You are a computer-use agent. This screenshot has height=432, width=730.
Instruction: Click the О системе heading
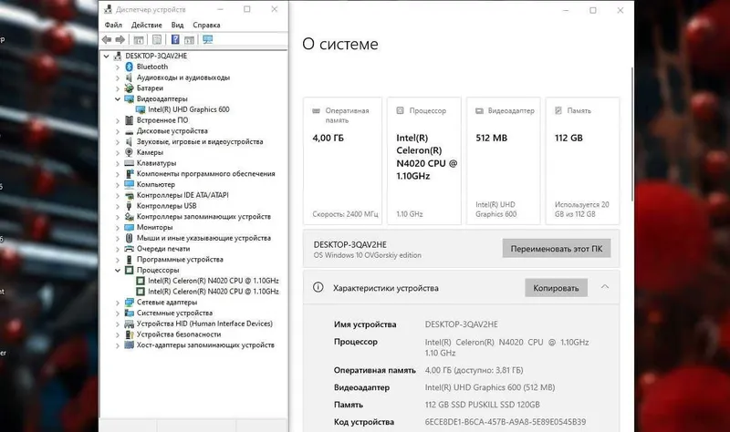(x=340, y=44)
